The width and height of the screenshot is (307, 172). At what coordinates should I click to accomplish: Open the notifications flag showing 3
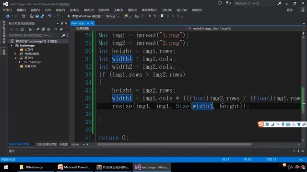tap(228, 3)
